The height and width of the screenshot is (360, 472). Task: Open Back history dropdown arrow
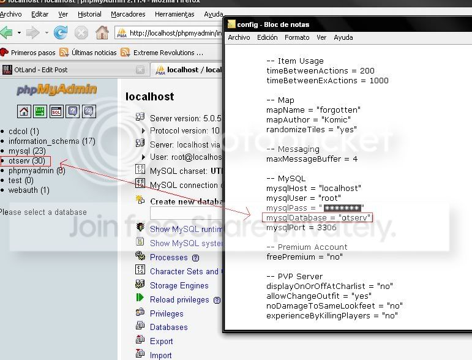click(19, 32)
